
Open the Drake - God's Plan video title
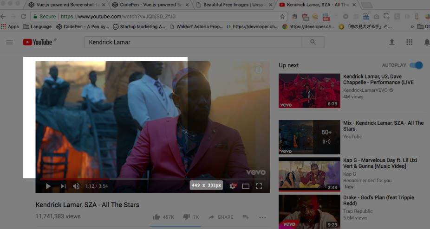(378, 201)
